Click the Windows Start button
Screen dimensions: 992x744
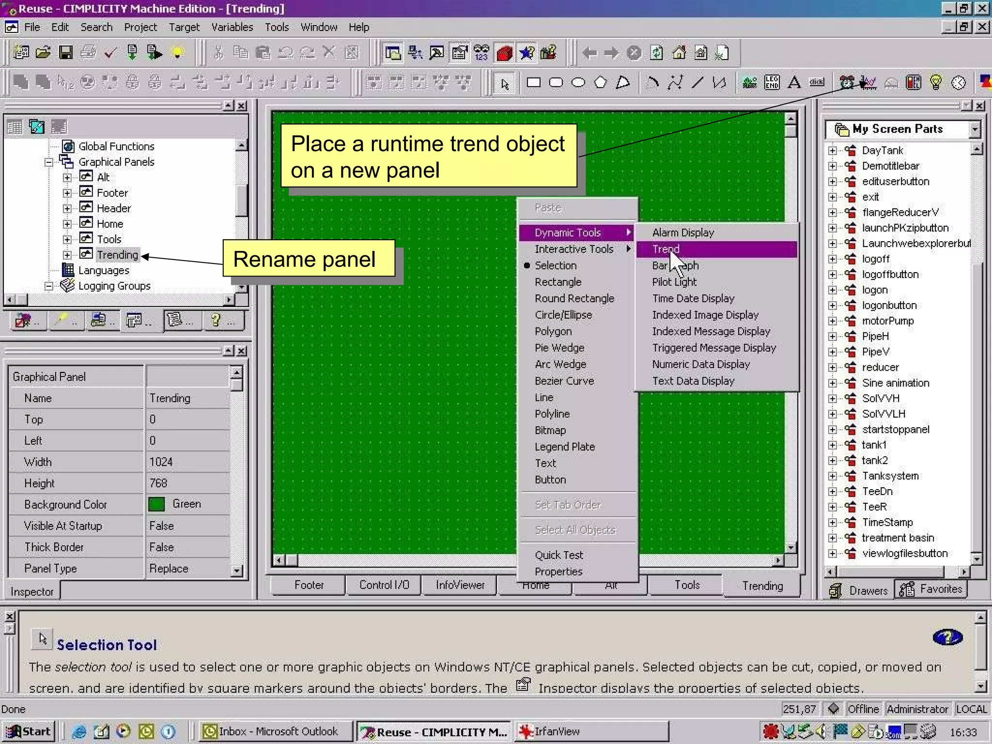point(29,731)
